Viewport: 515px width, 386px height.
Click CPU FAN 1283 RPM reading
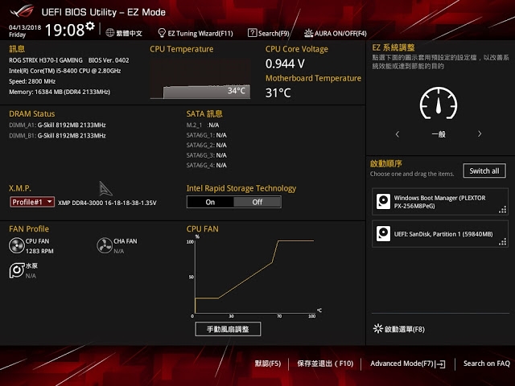(39, 251)
